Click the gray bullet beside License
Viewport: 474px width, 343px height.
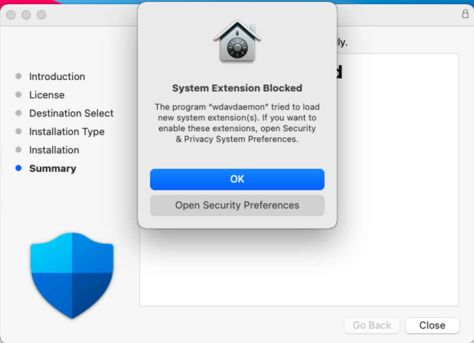pos(18,94)
